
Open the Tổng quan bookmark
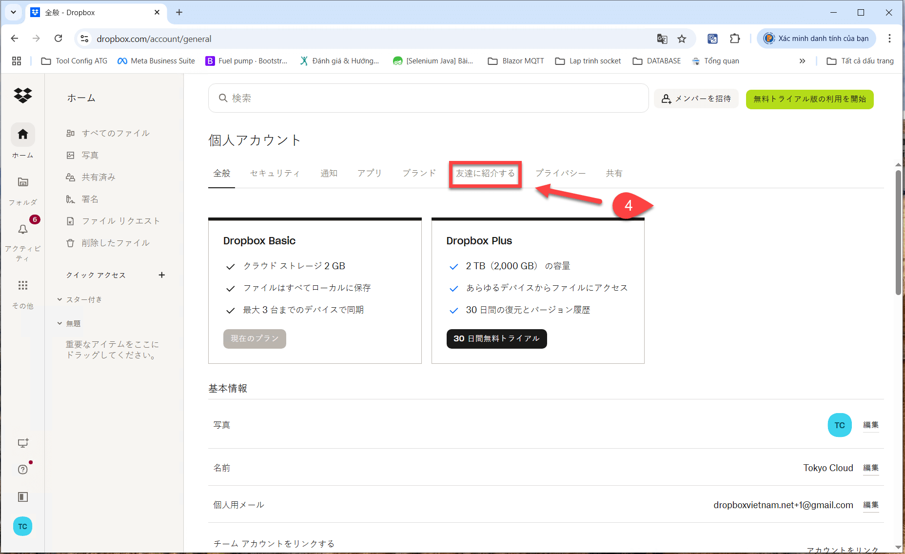click(715, 61)
